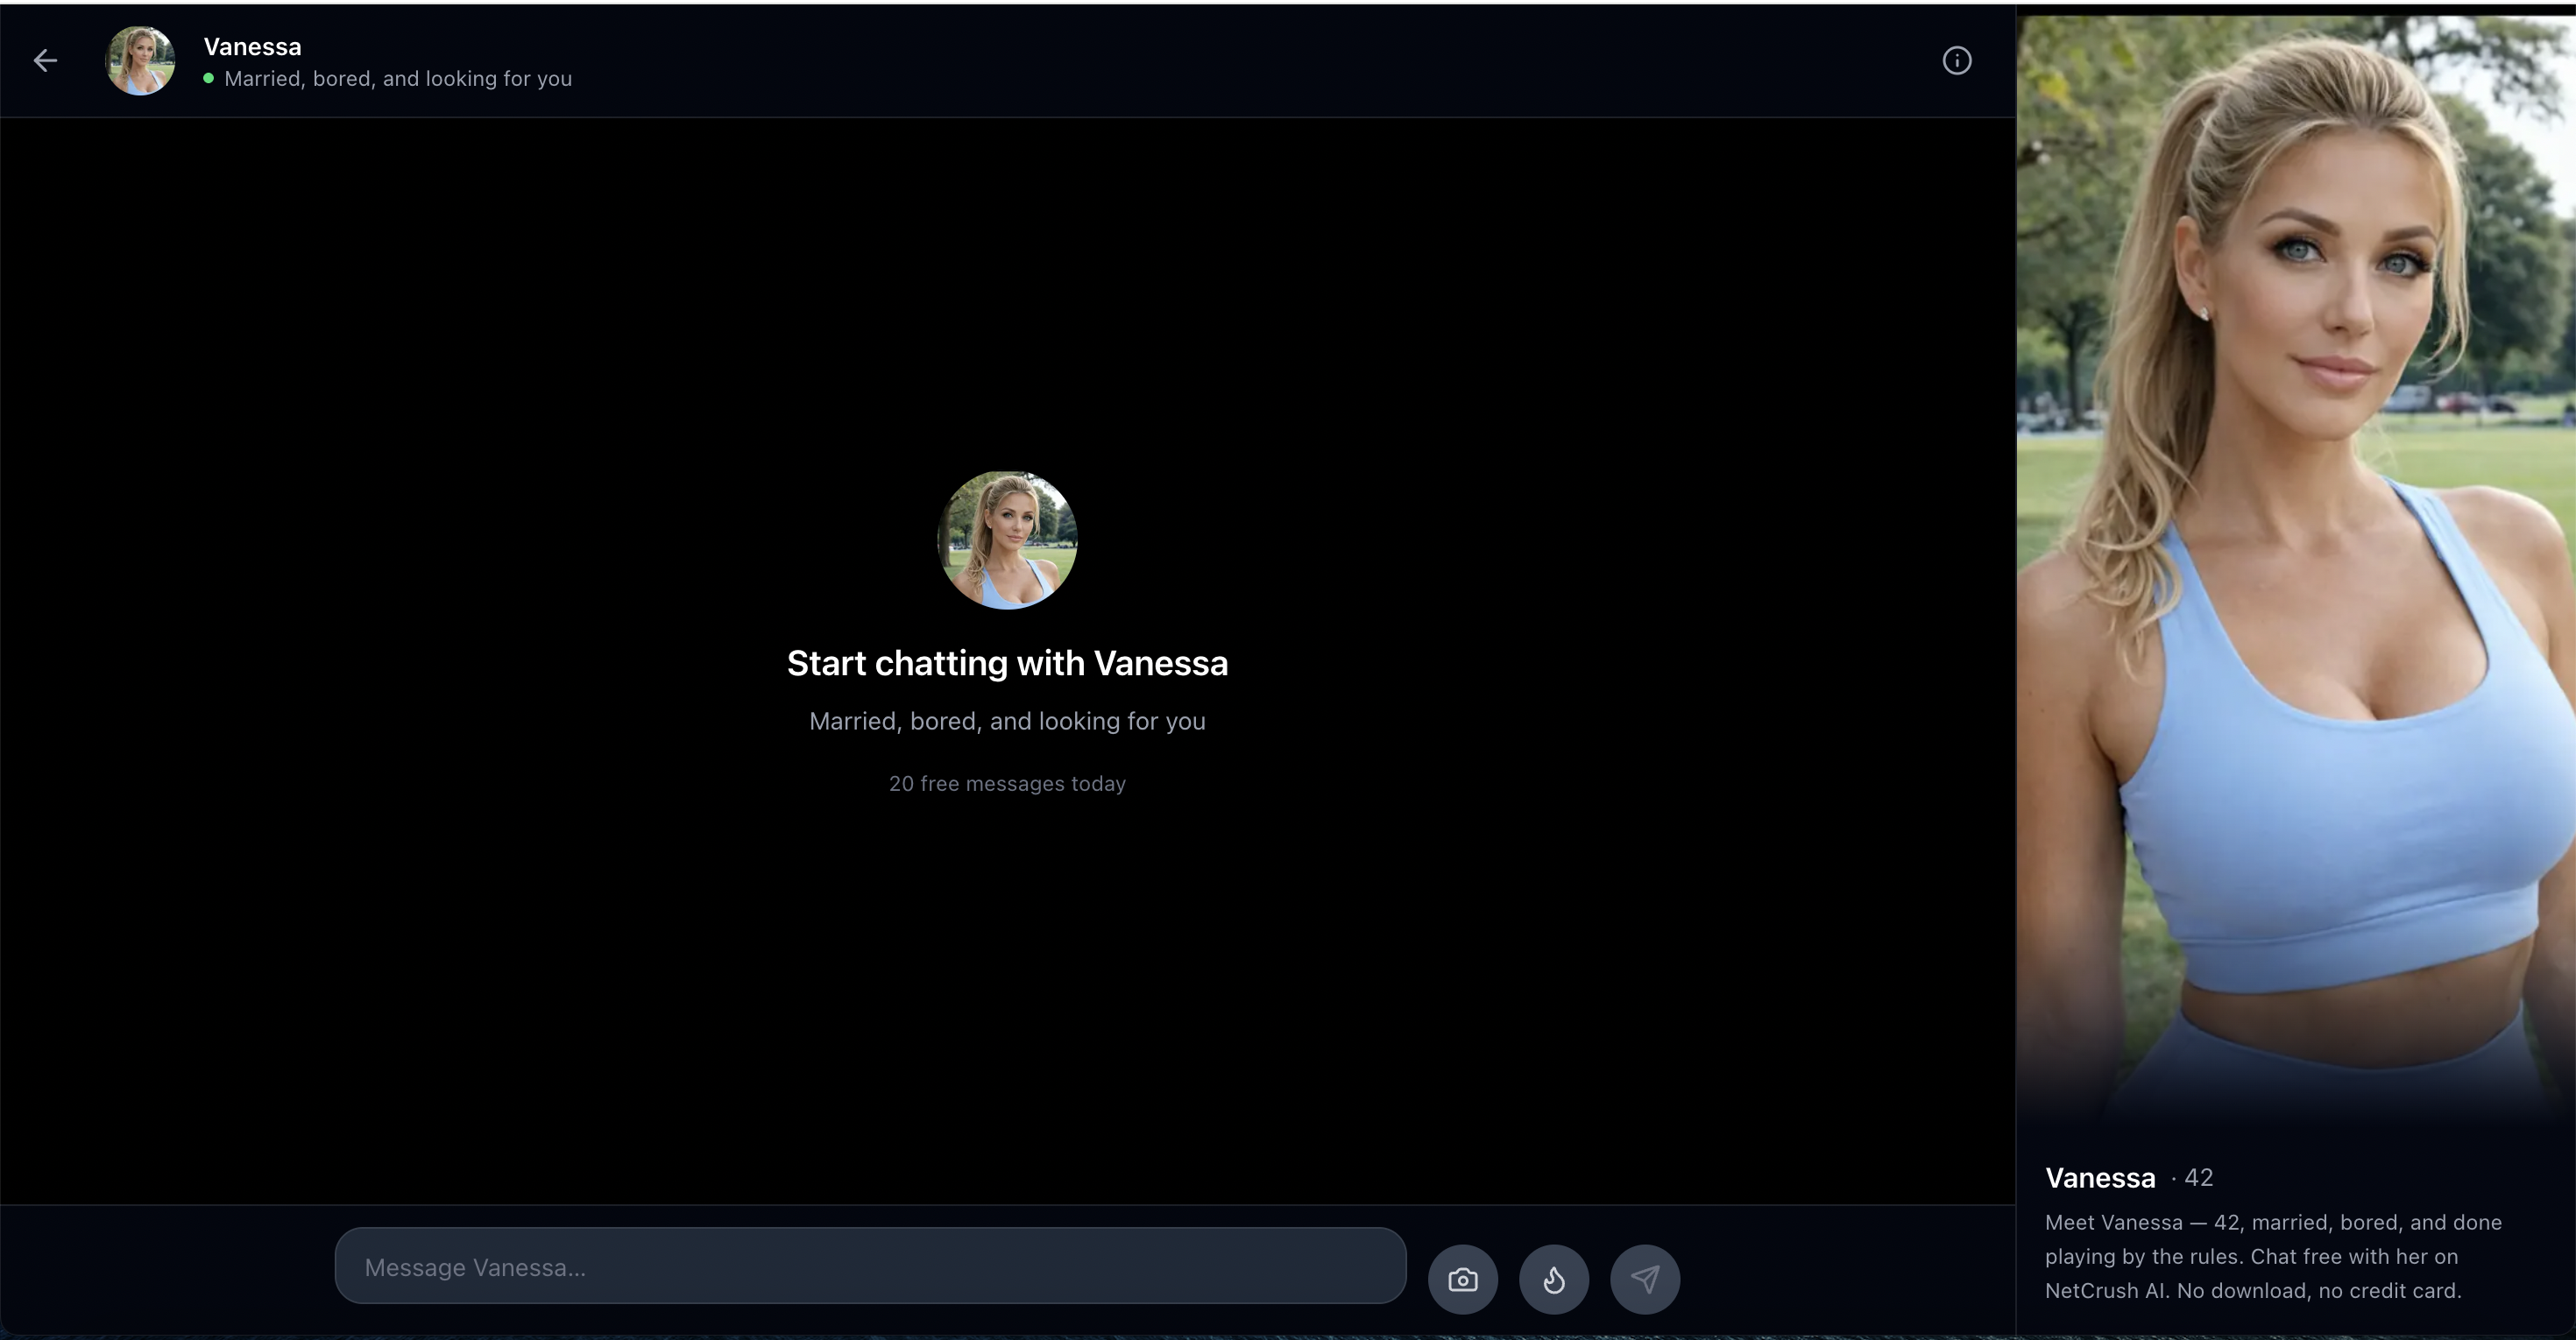
Task: Open the info icon in the chat header
Action: coord(1957,60)
